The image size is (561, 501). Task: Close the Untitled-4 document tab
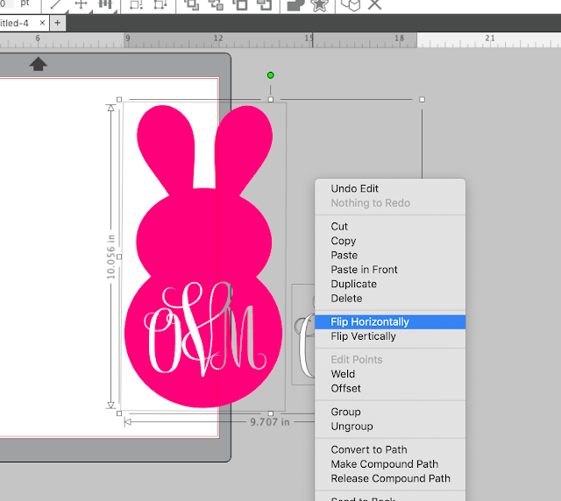[x=42, y=23]
